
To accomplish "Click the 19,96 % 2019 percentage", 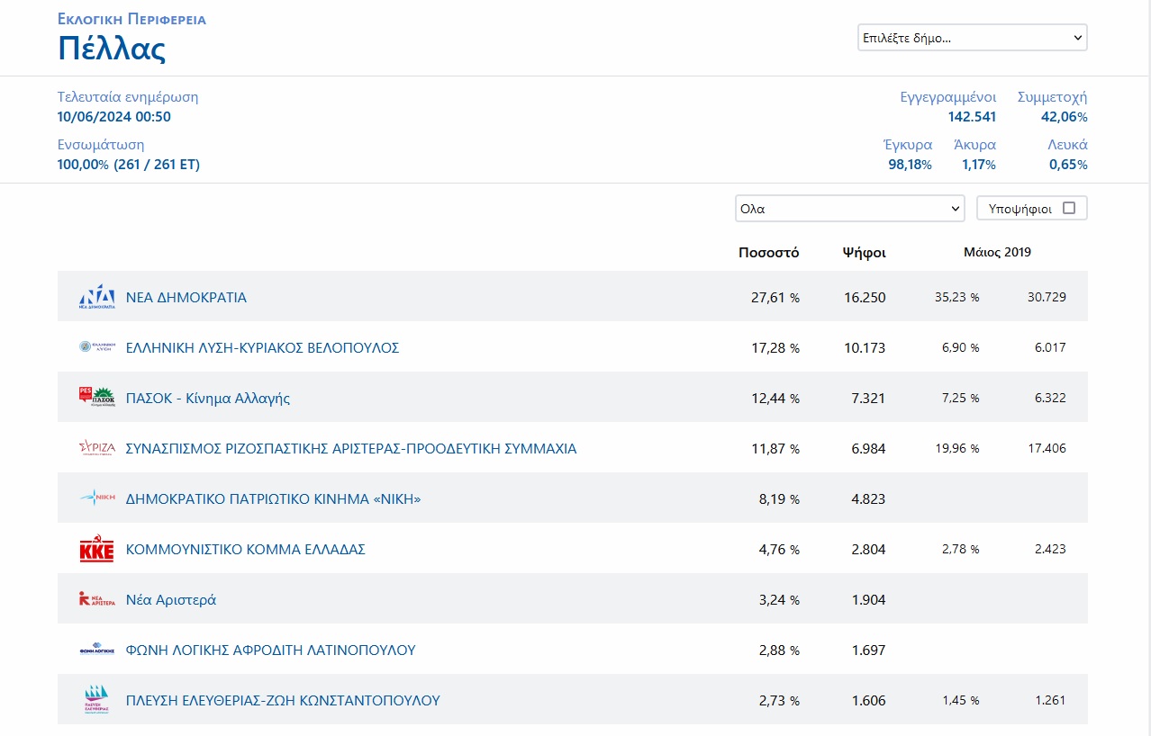I will click(x=957, y=448).
